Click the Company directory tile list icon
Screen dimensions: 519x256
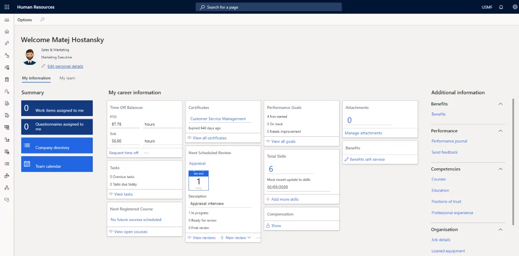27,145
